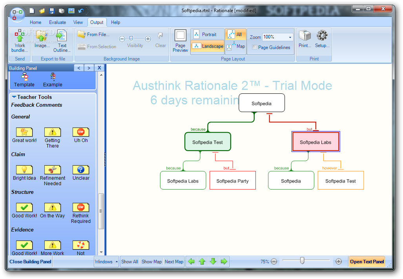
Task: Open page Setup with the gear icon
Action: click(x=322, y=39)
